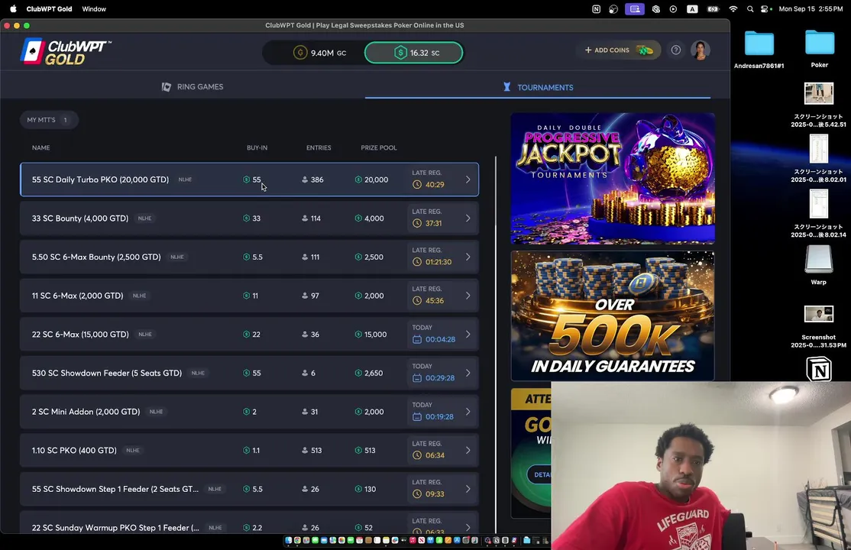Expand the 55 SC Showdown Step 1 Feeder chevron
This screenshot has width=851, height=550.
click(x=468, y=489)
